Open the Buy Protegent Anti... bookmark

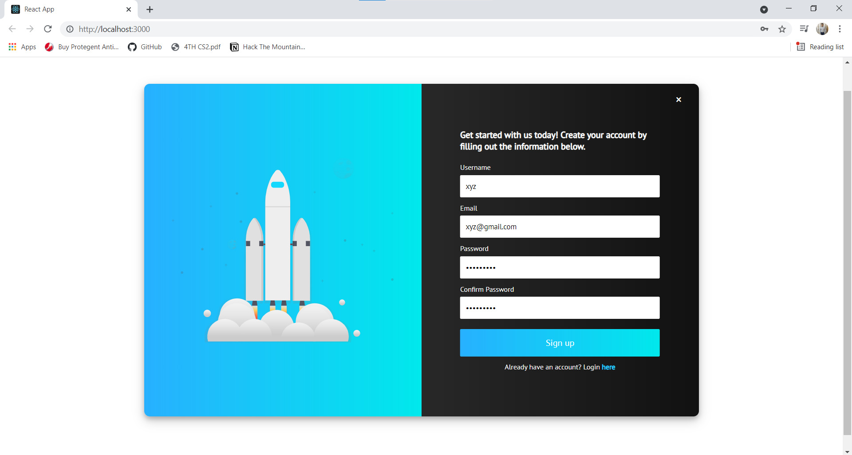82,47
